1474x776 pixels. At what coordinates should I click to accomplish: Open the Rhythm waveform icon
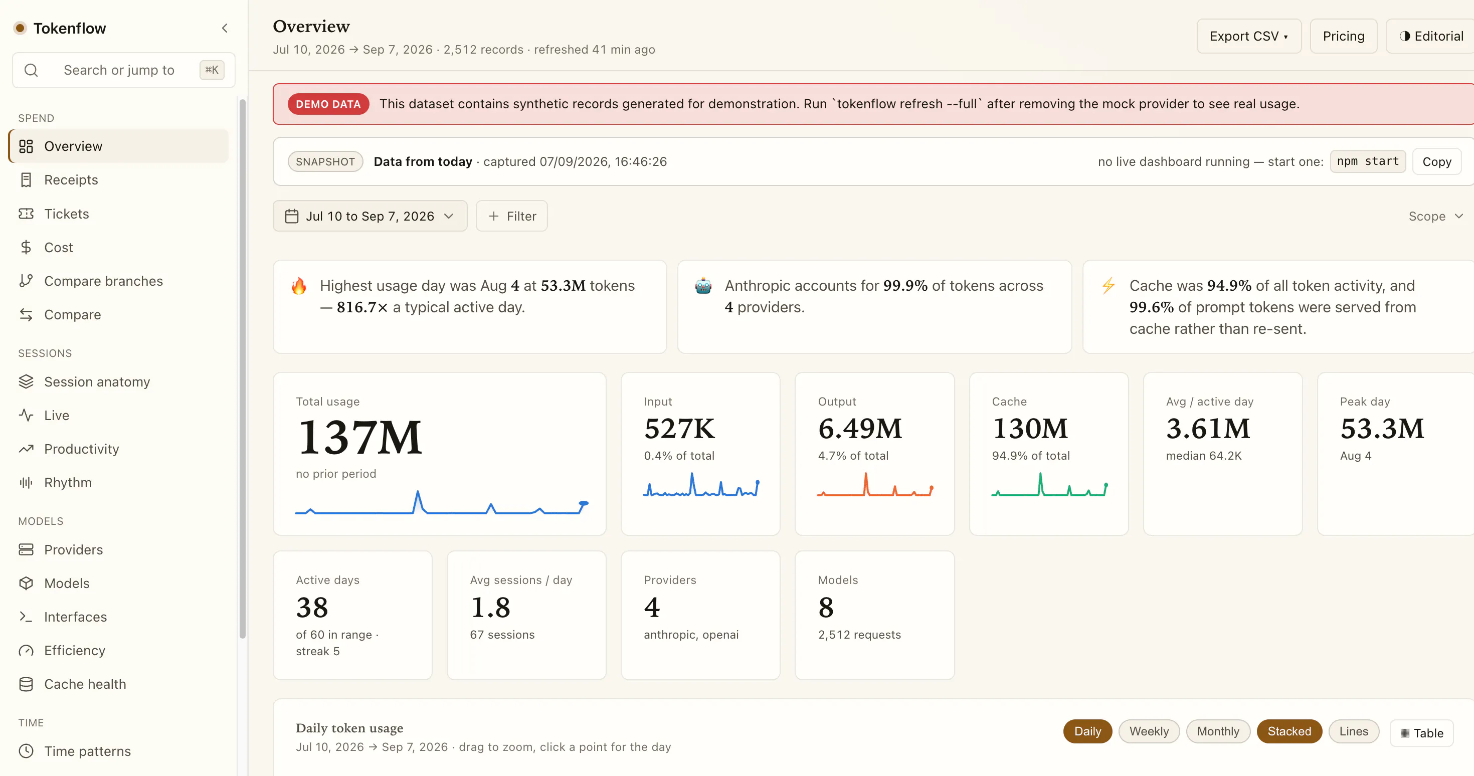coord(26,482)
